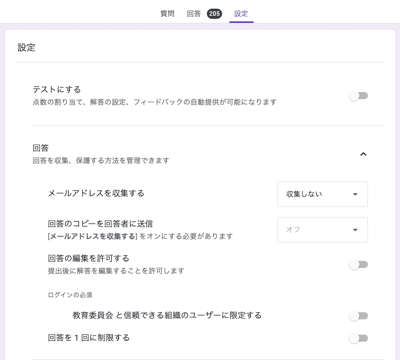
Task: Select the 設定 tab
Action: pos(241,14)
